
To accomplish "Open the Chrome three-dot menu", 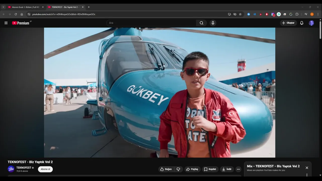I will pyautogui.click(x=318, y=14).
